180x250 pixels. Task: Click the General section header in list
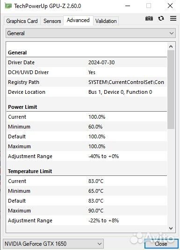pyautogui.click(x=17, y=53)
